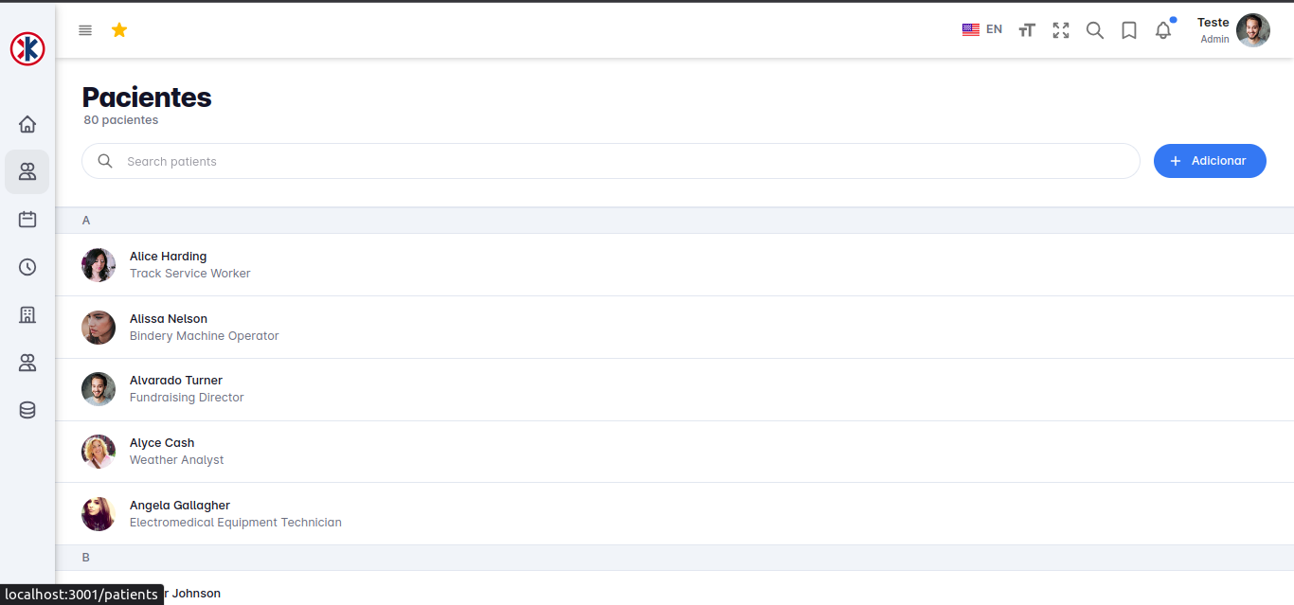Click the yellow star favorite icon

(119, 30)
